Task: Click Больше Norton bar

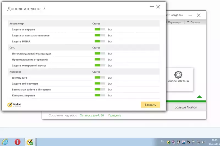Action: click(186, 107)
